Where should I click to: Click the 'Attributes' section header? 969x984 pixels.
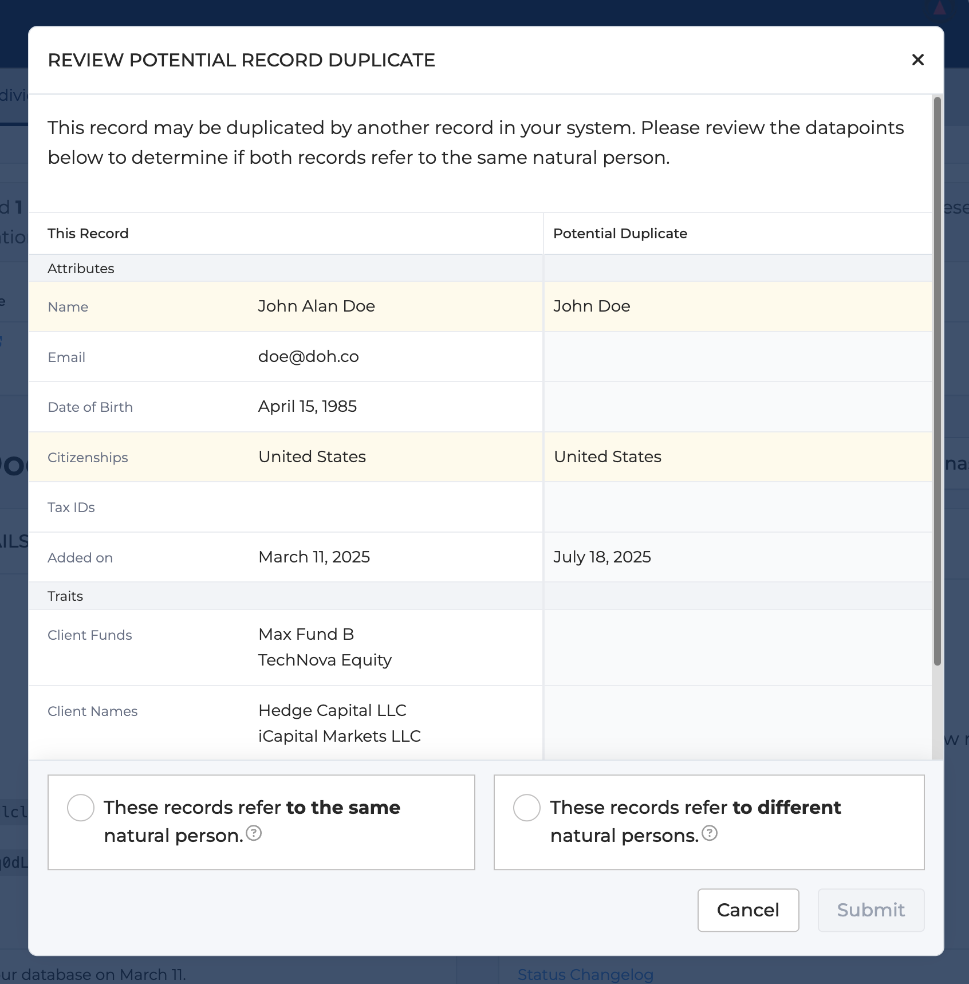[81, 269]
